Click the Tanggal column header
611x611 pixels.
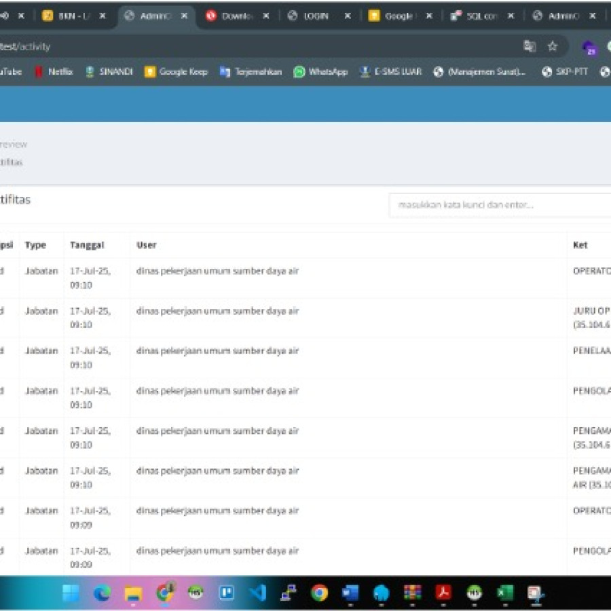(86, 245)
